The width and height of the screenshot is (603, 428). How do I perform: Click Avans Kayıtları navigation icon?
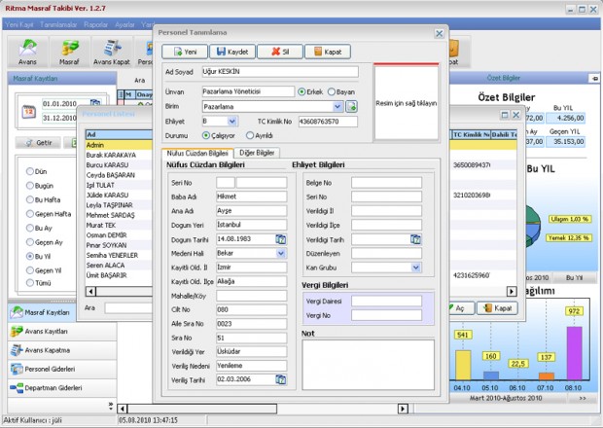(17, 331)
